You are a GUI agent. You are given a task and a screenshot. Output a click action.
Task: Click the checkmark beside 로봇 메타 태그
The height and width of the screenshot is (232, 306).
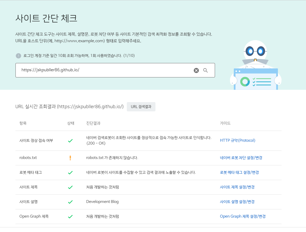coord(70,172)
